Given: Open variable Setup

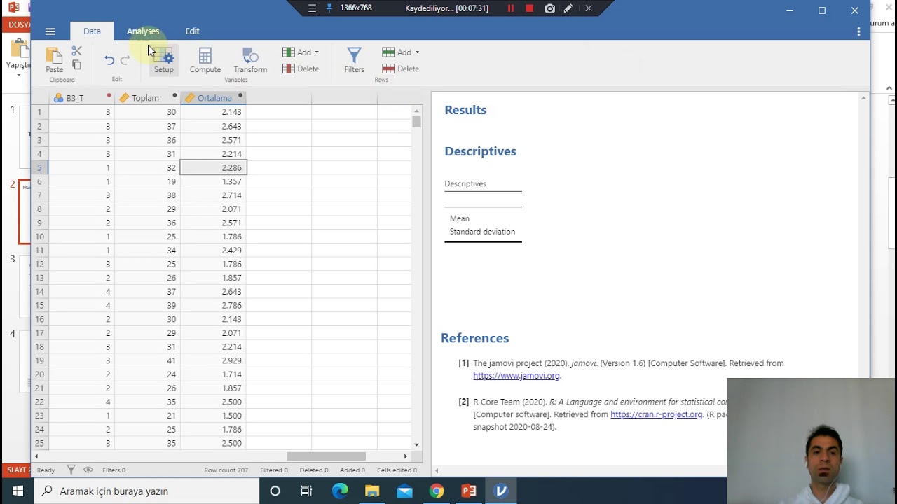Looking at the screenshot, I should click(163, 60).
